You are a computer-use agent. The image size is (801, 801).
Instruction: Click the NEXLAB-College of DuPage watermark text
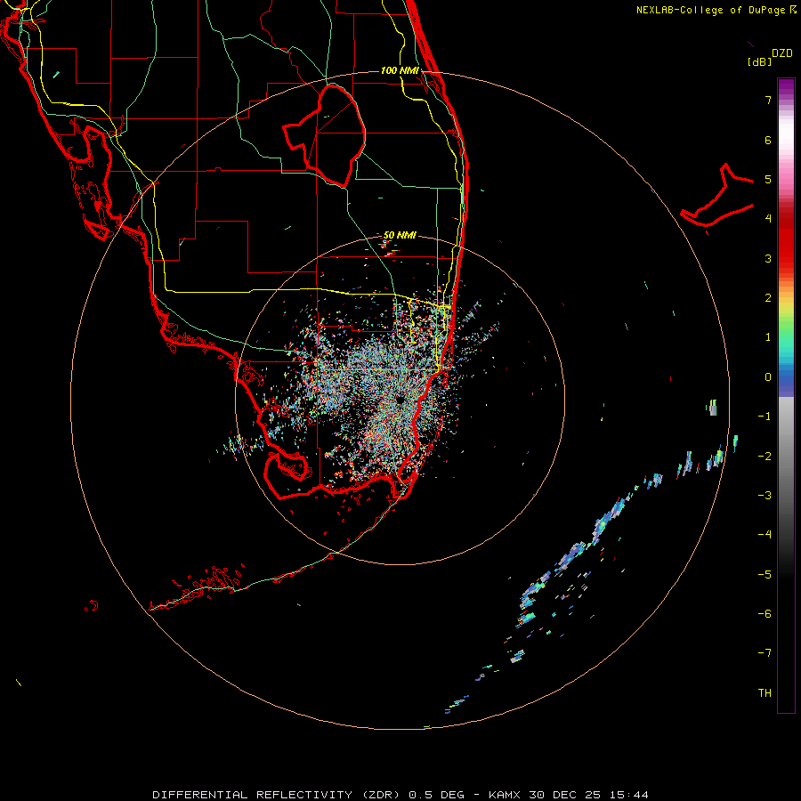point(716,10)
